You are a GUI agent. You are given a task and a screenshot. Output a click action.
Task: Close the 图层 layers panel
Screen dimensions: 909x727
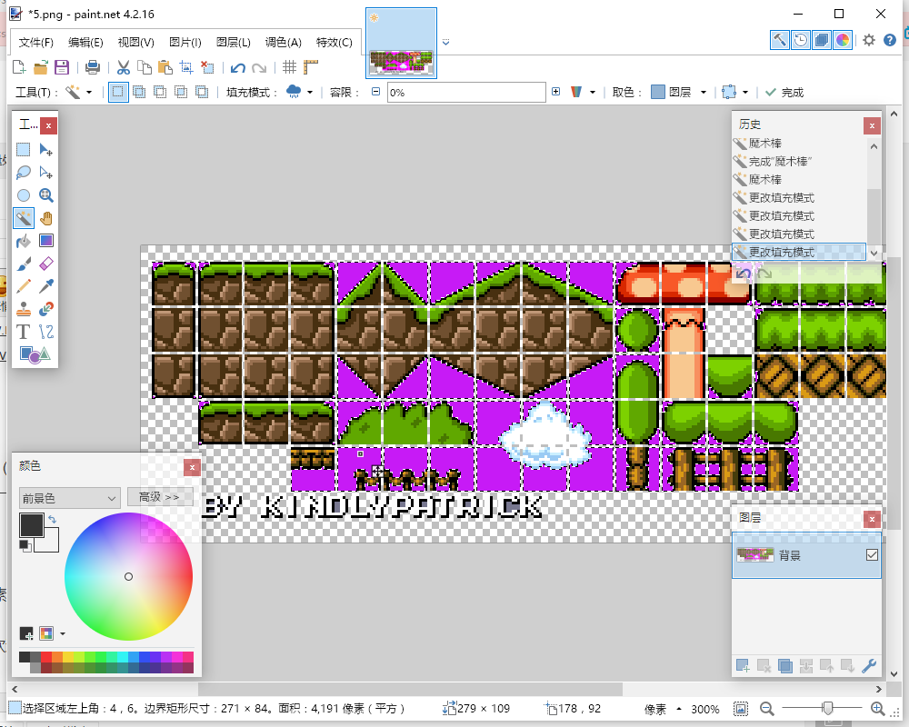coord(872,519)
